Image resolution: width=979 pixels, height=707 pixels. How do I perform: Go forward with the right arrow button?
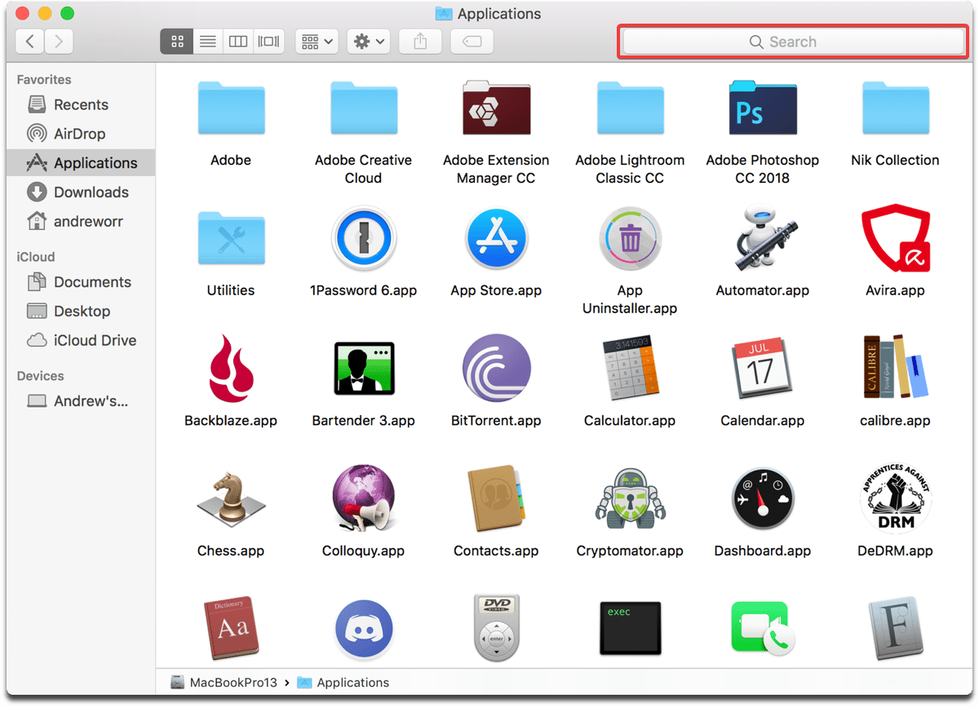[x=59, y=42]
